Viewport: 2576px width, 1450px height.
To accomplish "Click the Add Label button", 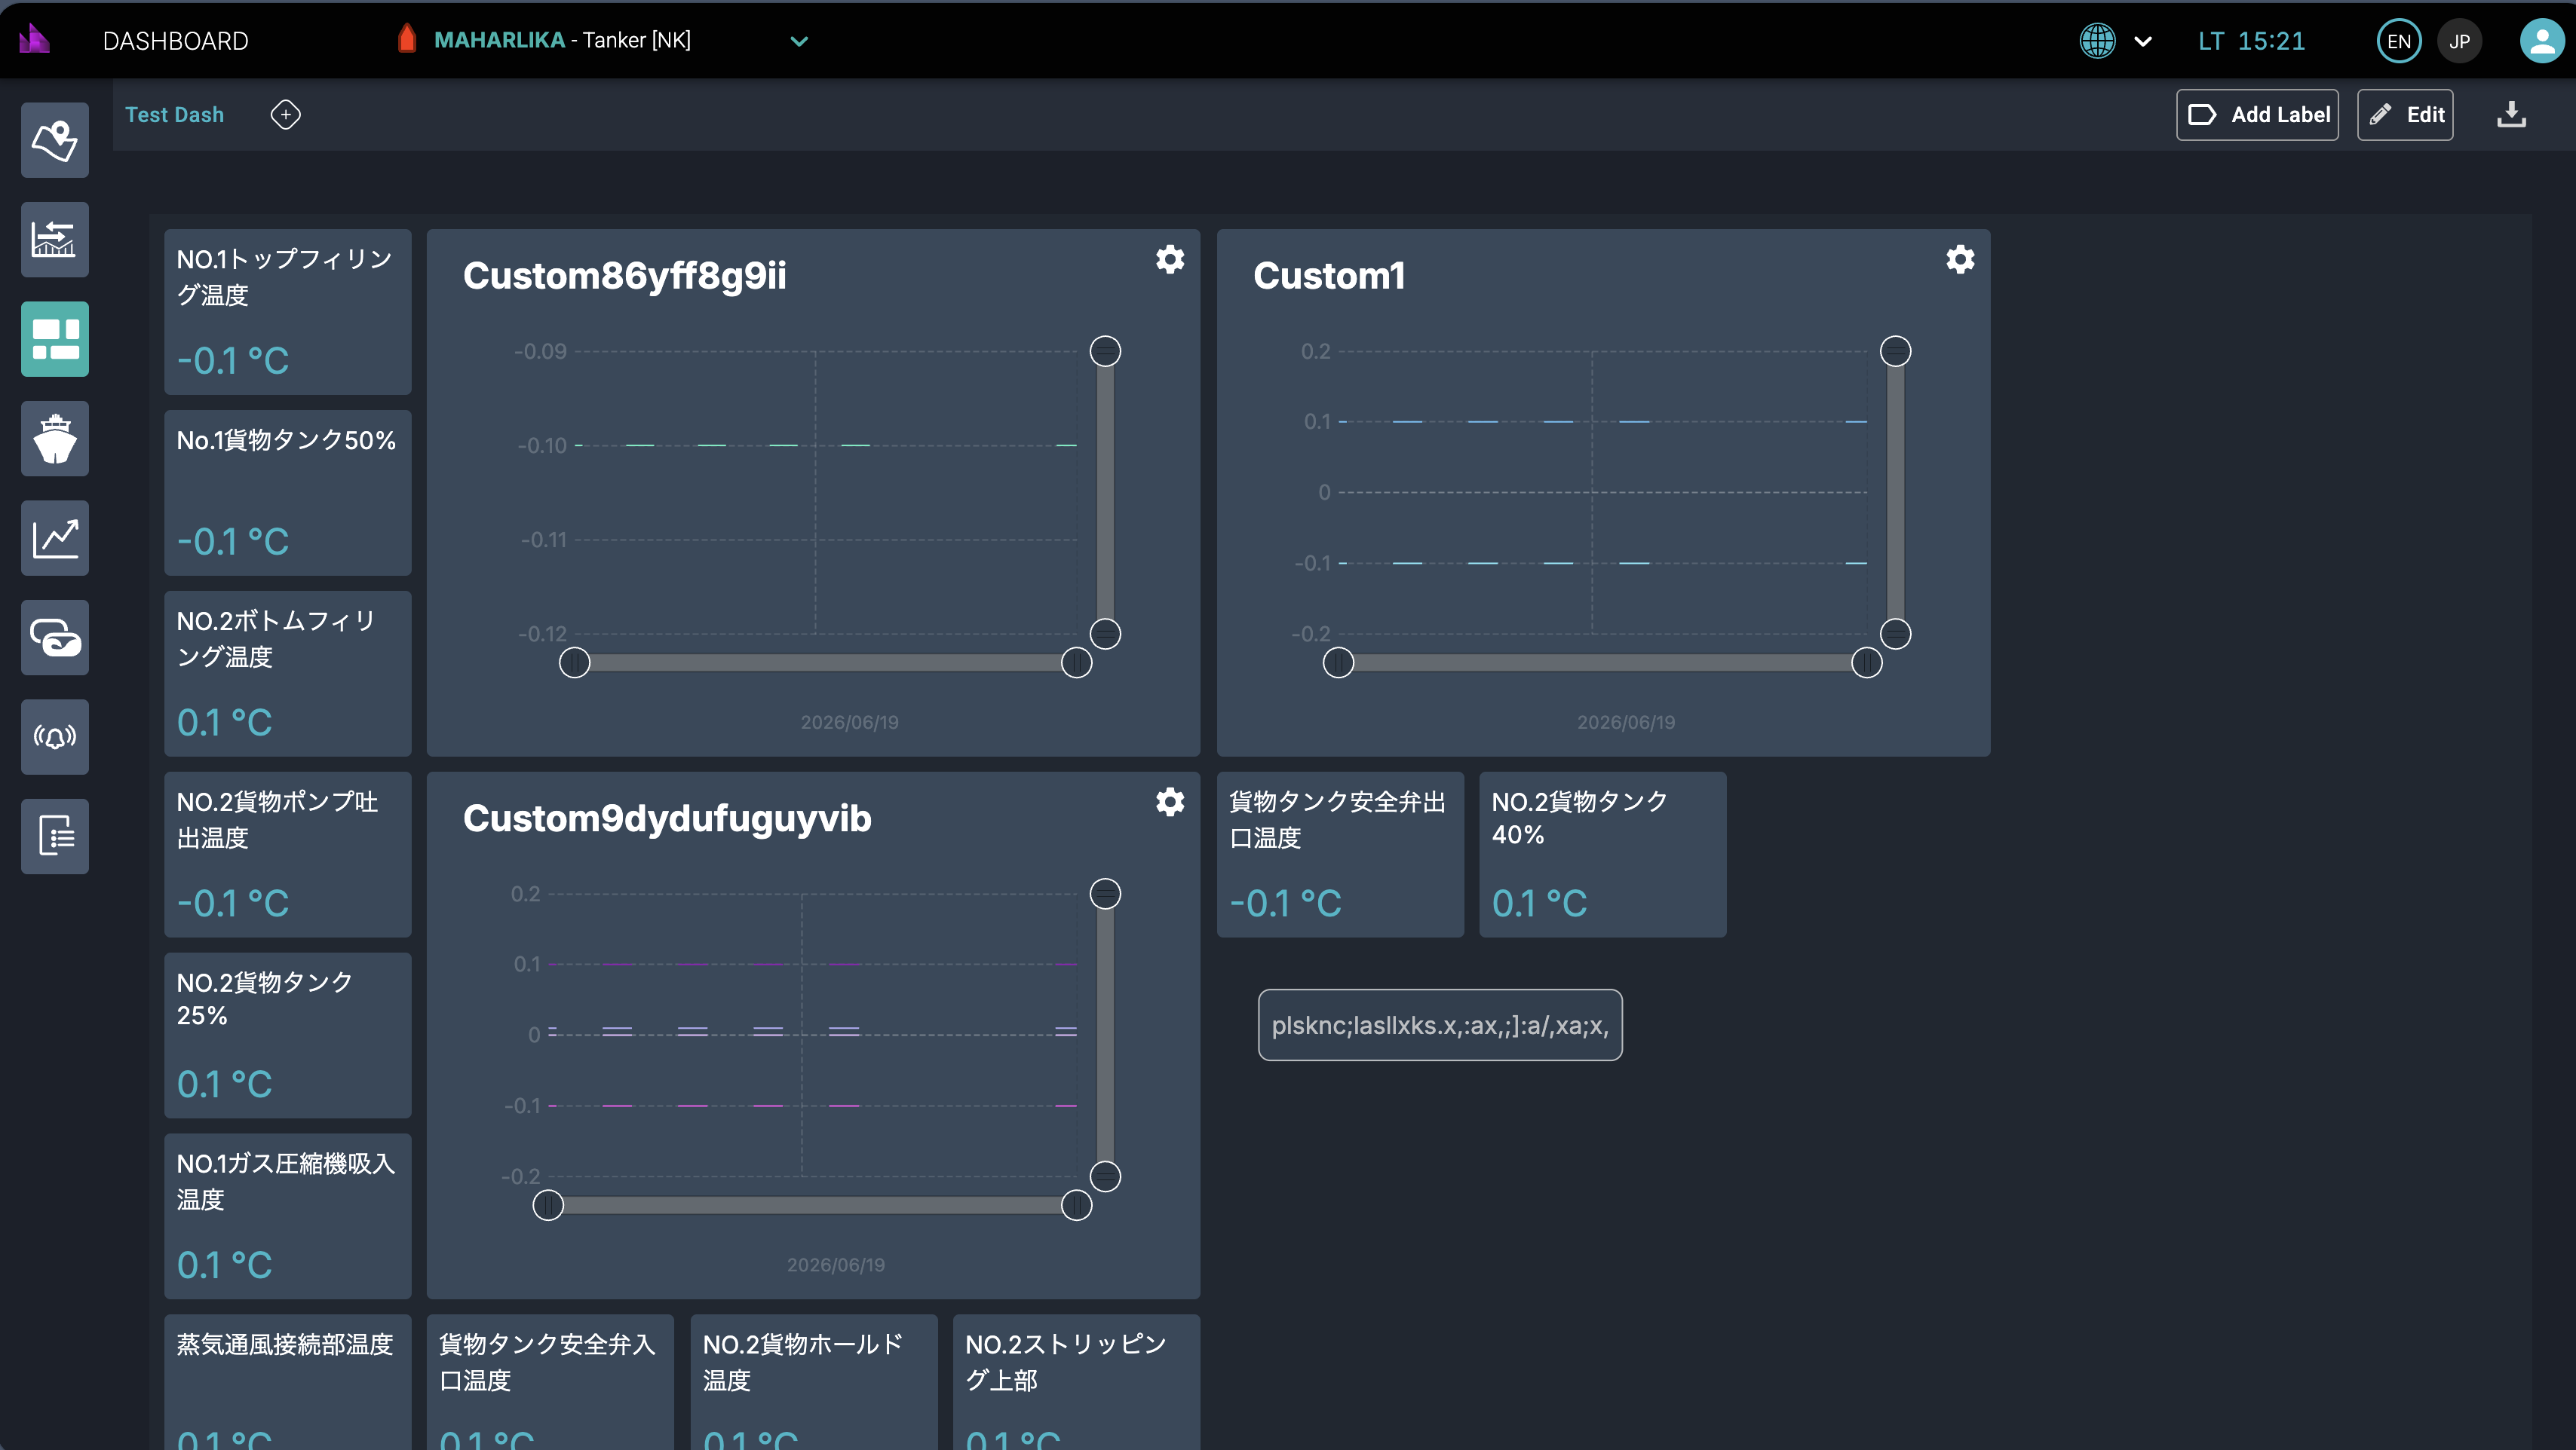I will click(x=2257, y=115).
